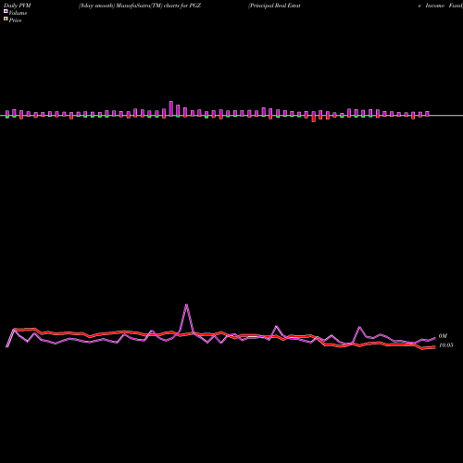Click the 'e Income Fund' text at top right
This screenshot has height=463, width=463.
(440, 6)
